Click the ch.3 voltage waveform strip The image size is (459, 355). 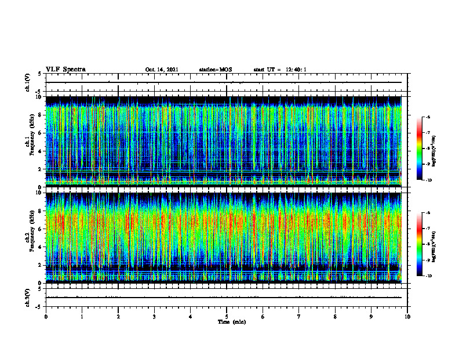pos(227,298)
